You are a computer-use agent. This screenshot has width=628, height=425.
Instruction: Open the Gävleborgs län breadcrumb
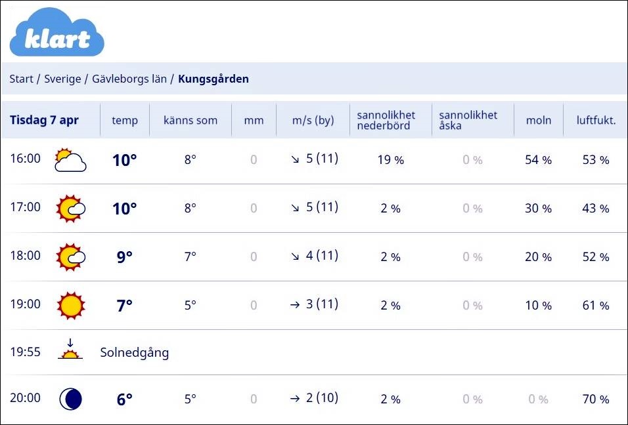[x=129, y=79]
